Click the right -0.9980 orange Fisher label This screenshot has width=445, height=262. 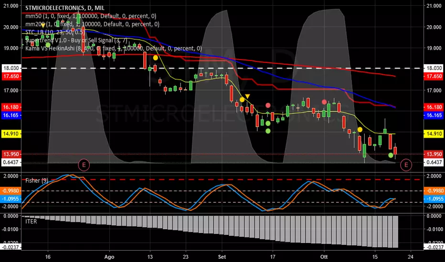434,191
